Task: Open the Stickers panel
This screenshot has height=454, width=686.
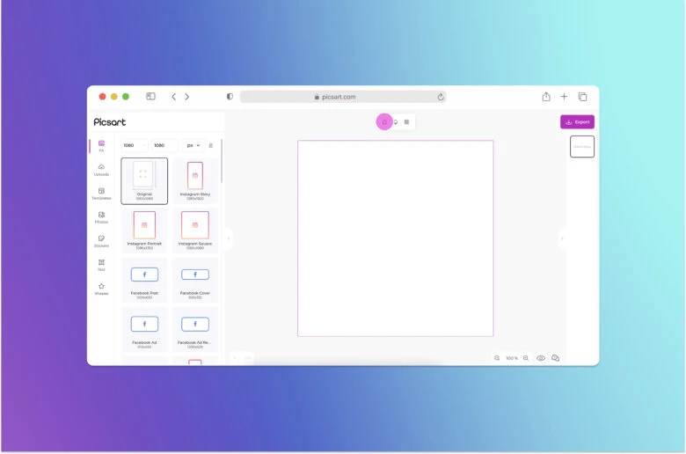Action: (x=101, y=240)
